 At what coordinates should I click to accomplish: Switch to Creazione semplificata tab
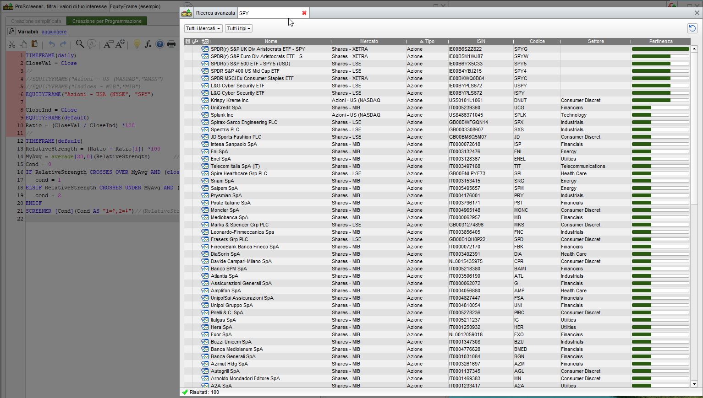point(36,21)
